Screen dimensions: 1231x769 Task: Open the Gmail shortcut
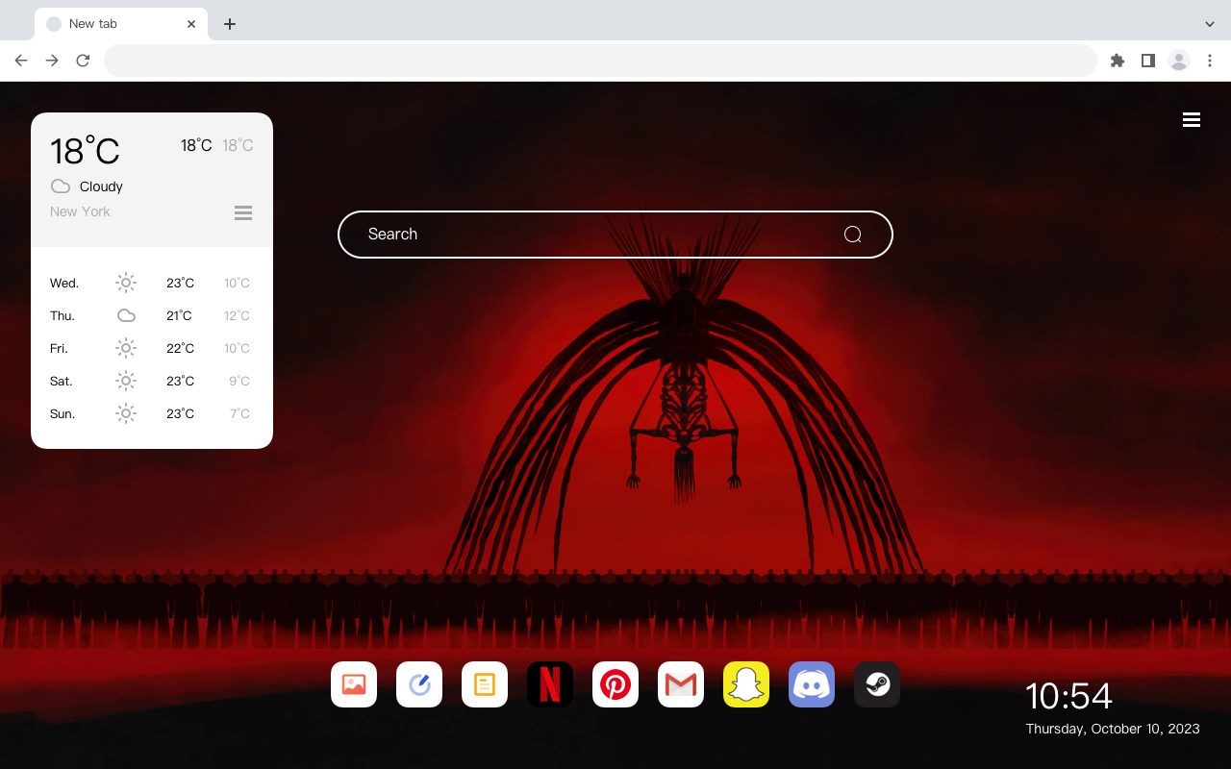(681, 684)
